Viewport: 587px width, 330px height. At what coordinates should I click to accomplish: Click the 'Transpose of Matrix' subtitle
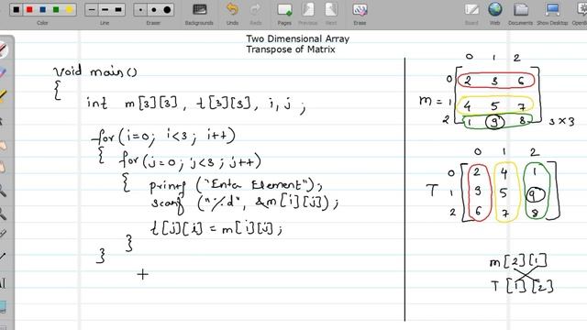pos(291,49)
